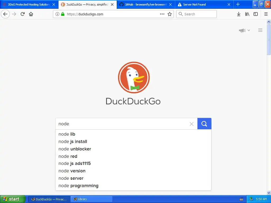The height and width of the screenshot is (203, 271).
Task: Switch to DDoS Protected Hosting Solutions tab
Action: [29, 4]
